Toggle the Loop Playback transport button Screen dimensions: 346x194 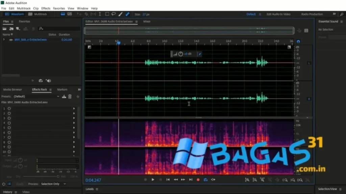[206, 180]
